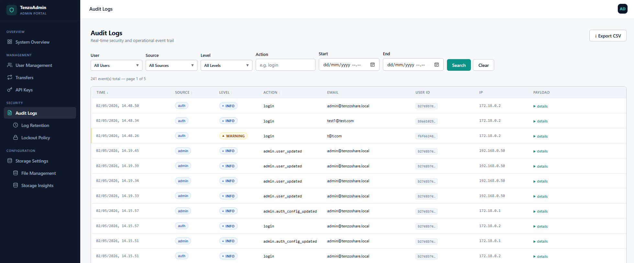The image size is (634, 263).
Task: Expand details for 14.19.33 admin.user_updated row
Action: [x=540, y=196]
